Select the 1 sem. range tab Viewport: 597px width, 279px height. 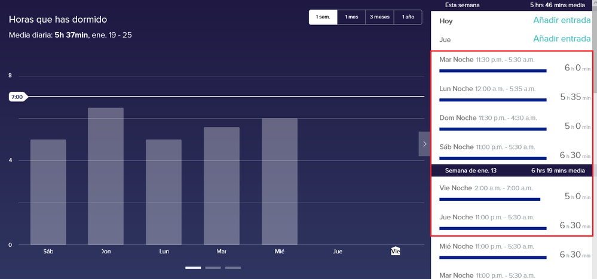pos(323,17)
